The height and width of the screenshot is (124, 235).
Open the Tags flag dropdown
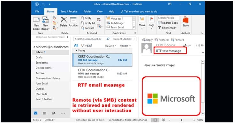click(152, 23)
